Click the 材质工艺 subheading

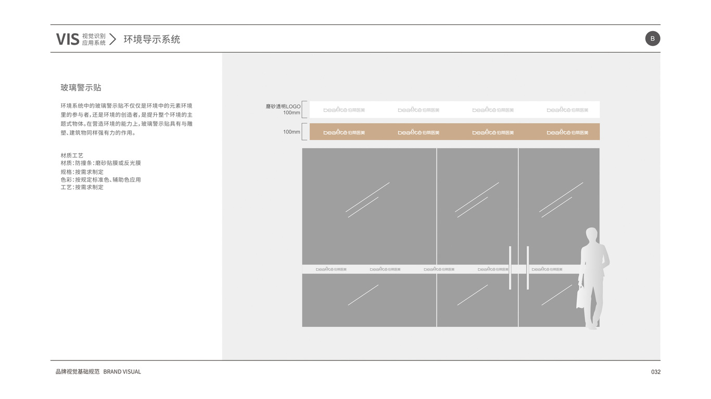tap(72, 155)
